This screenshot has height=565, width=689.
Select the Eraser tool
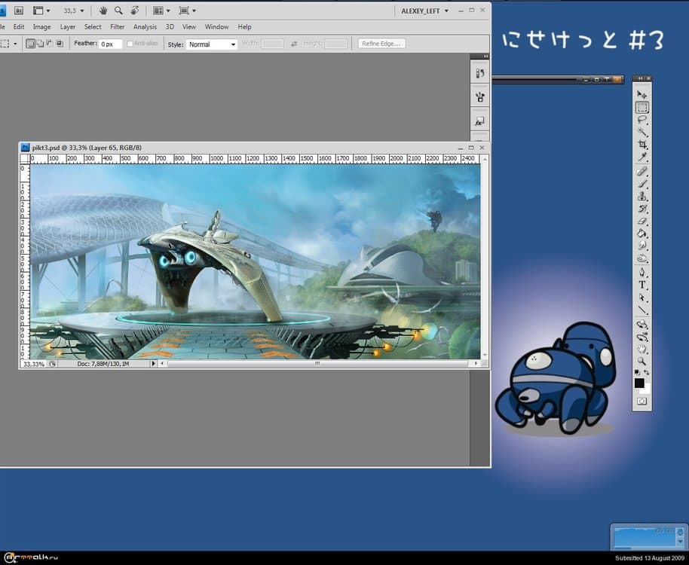click(x=642, y=221)
